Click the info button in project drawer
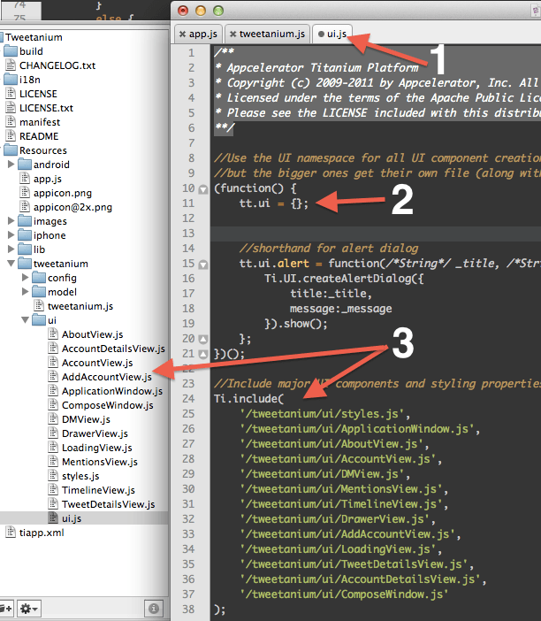This screenshot has width=541, height=621. pyautogui.click(x=154, y=609)
